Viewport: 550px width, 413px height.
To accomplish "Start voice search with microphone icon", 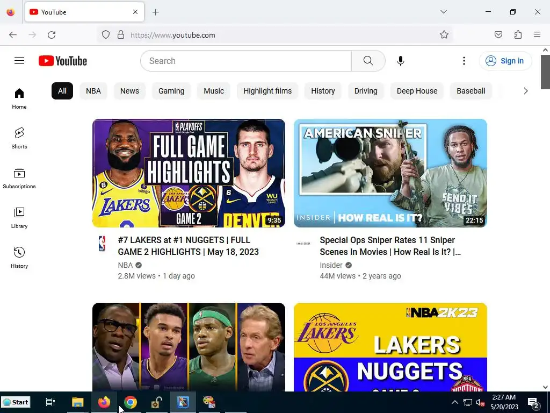I will coord(401,61).
